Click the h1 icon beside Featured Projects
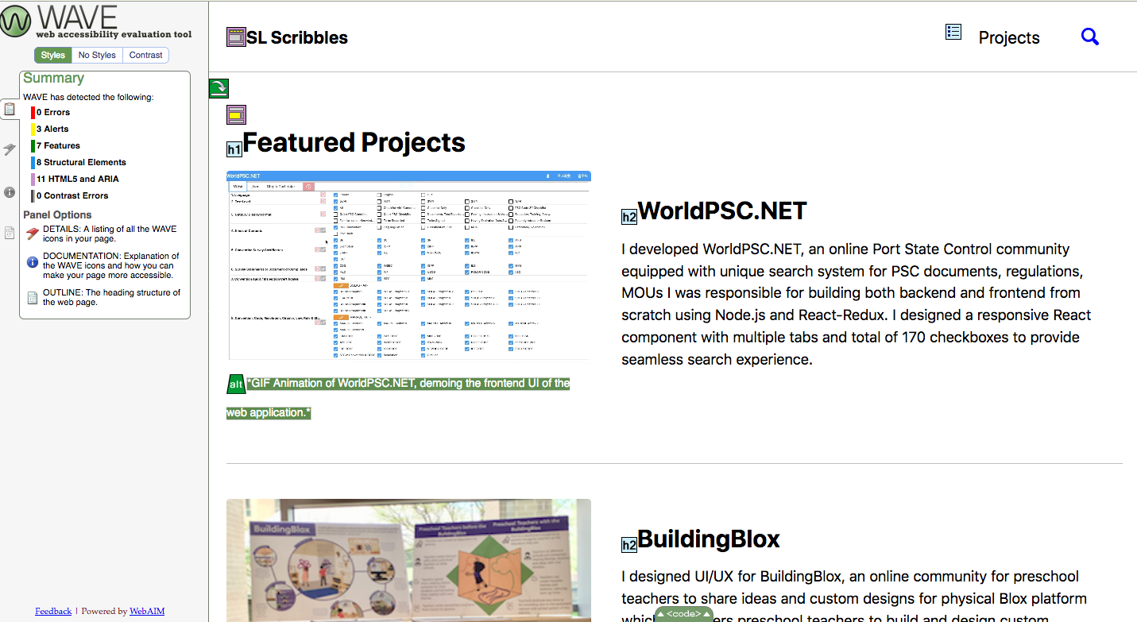 pyautogui.click(x=234, y=149)
